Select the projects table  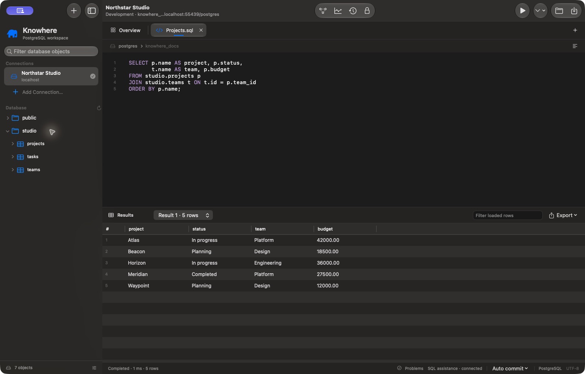(x=31, y=144)
